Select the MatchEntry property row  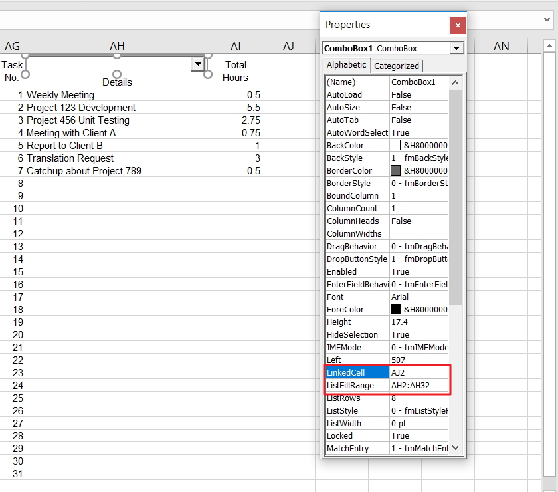tap(387, 449)
